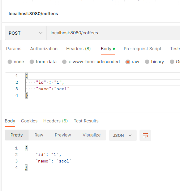Open response Cookies tab
Viewport: 180px width, 191px height.
click(29, 121)
